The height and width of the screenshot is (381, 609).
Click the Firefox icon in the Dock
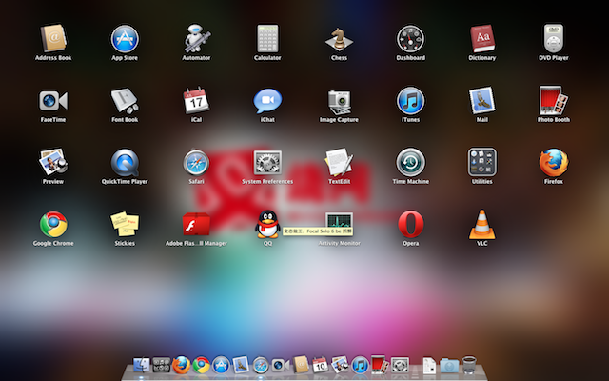tap(182, 366)
